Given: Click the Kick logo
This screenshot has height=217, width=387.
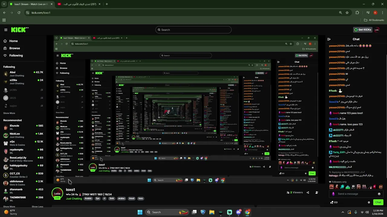Looking at the screenshot, I should (x=20, y=30).
